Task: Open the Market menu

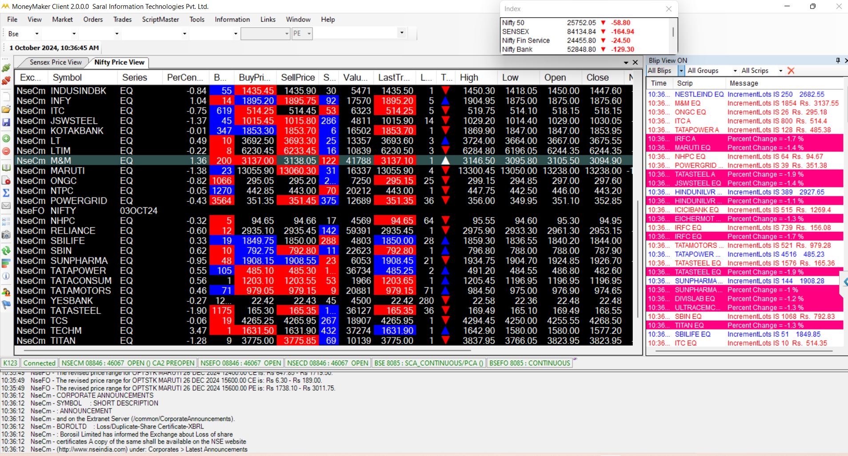Action: point(62,20)
